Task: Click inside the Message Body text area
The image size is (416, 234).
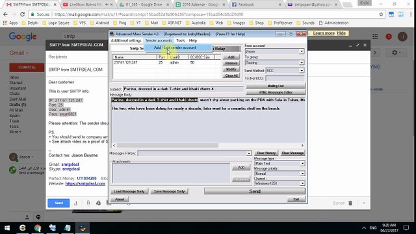Action: point(208,122)
